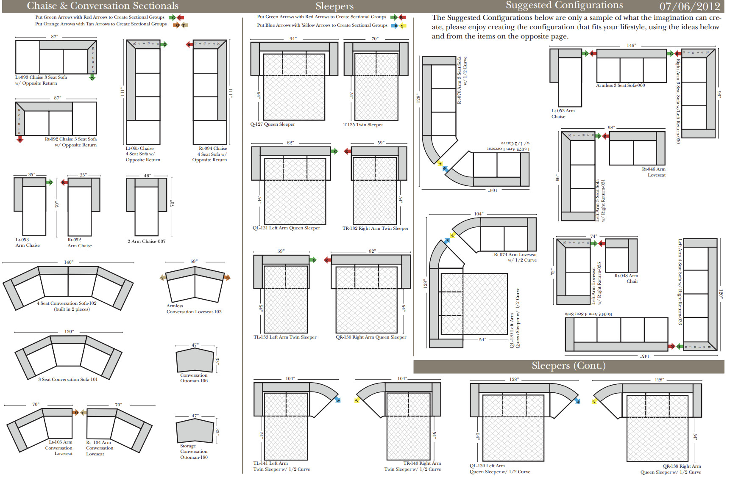
Task: Pick the 4 Seat Conversation Sofa-102 diagram
Action: [x=68, y=287]
